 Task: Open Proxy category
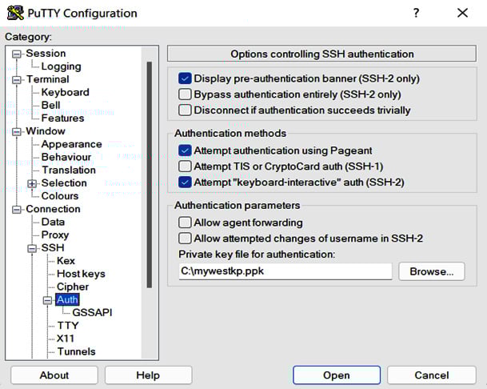click(x=55, y=235)
